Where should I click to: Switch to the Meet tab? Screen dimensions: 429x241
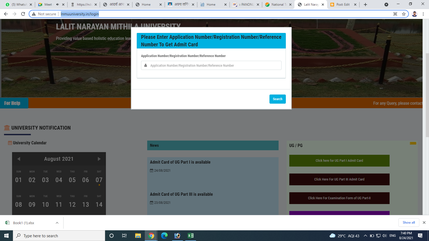(x=51, y=5)
